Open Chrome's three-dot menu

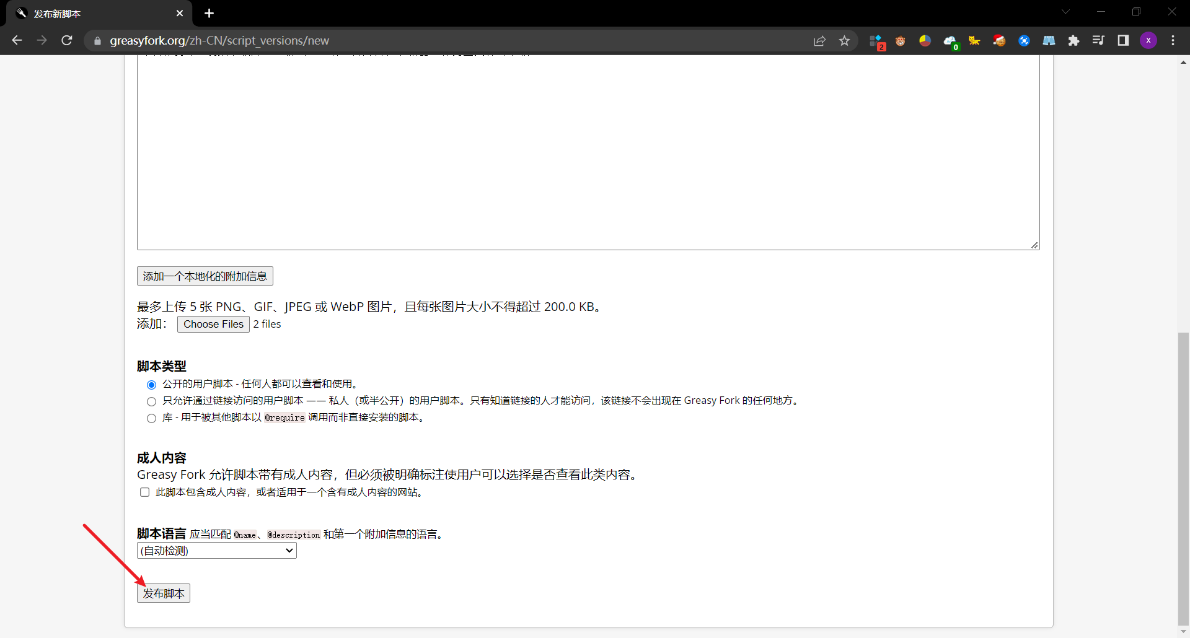[x=1173, y=40]
